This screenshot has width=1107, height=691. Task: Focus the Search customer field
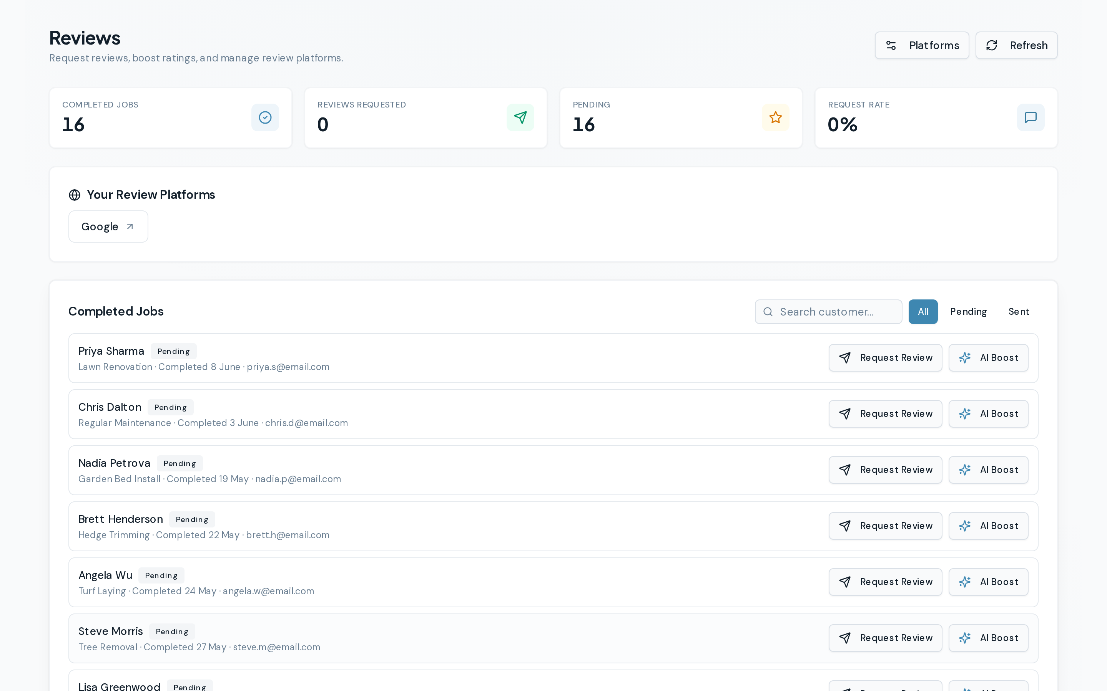point(828,312)
